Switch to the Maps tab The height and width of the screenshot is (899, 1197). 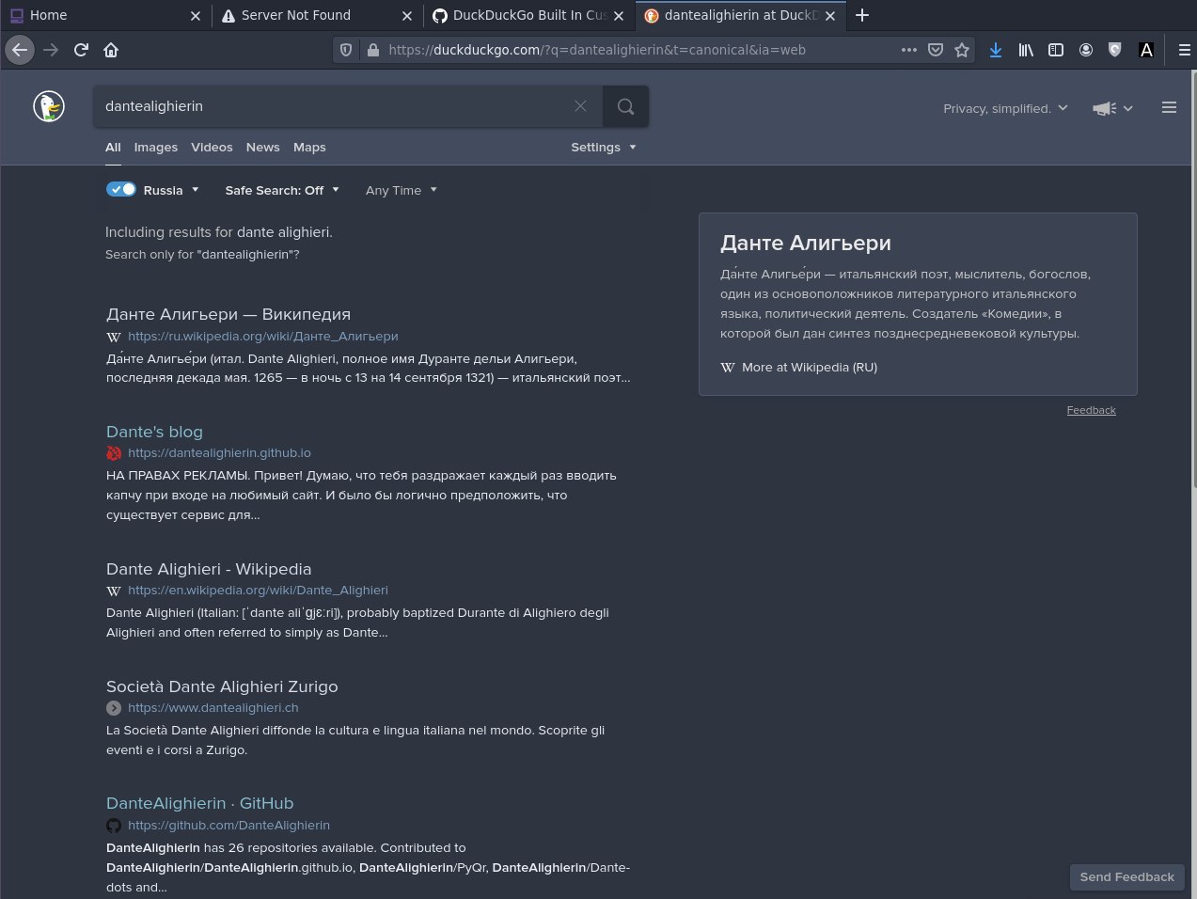[x=309, y=148]
